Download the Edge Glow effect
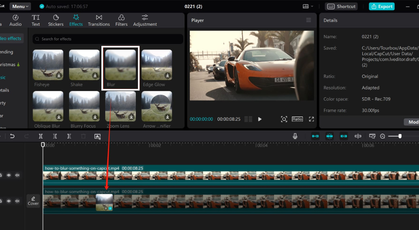The width and height of the screenshot is (419, 230). coord(168,76)
